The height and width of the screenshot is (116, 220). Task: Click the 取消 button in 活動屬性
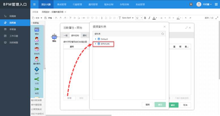click(185, 105)
